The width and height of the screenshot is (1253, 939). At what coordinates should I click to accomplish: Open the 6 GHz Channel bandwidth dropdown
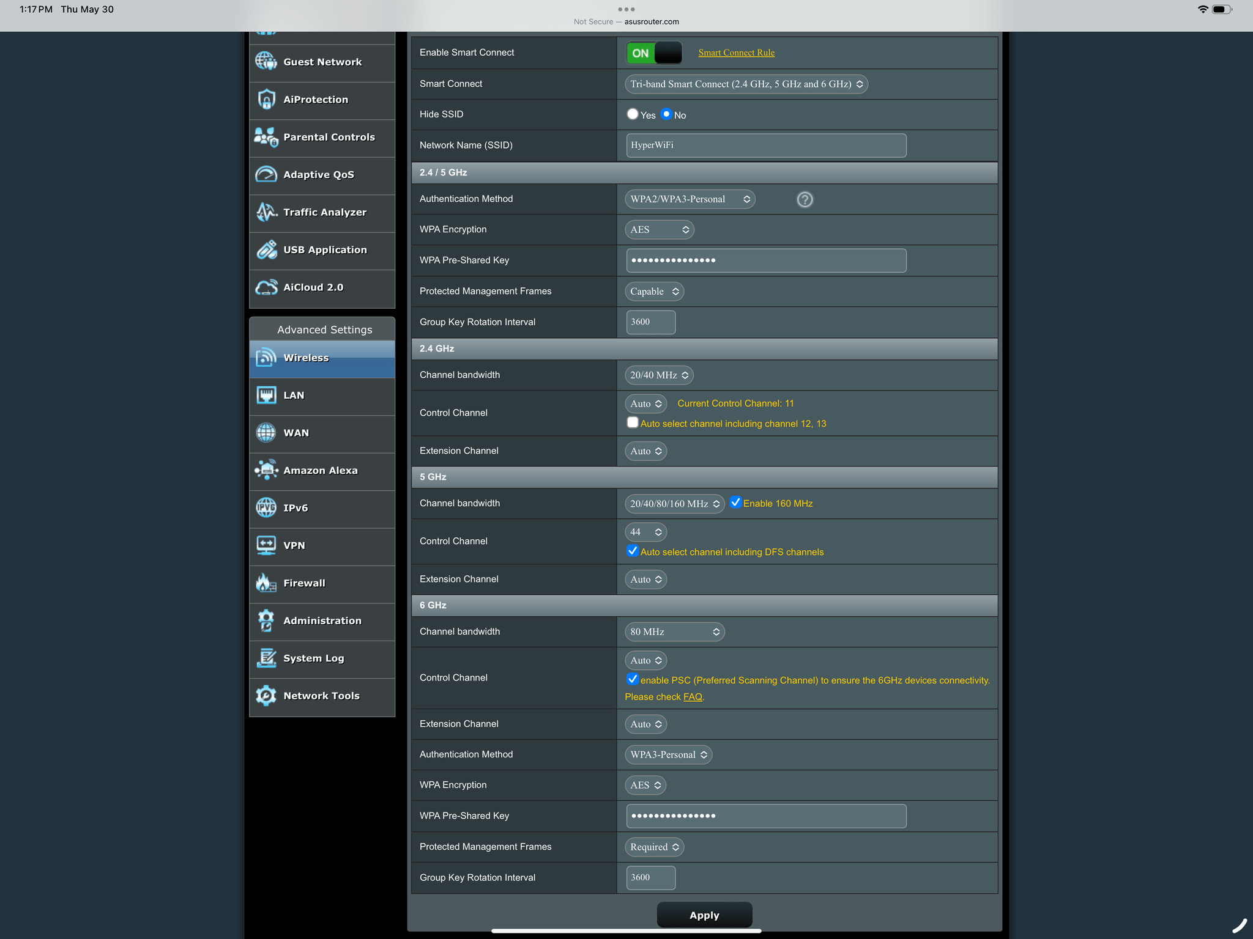[x=674, y=632]
